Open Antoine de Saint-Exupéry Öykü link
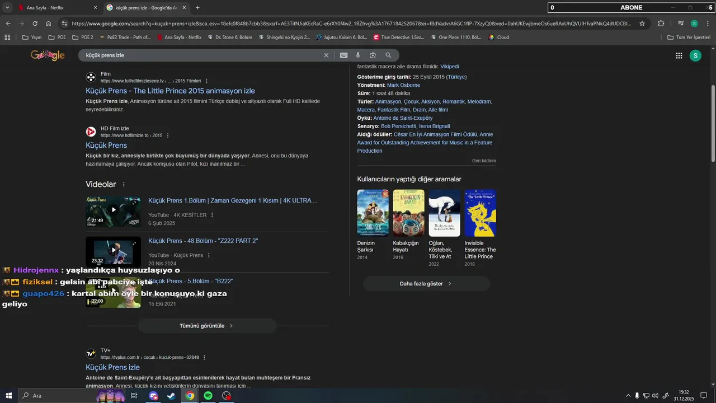 pos(403,118)
